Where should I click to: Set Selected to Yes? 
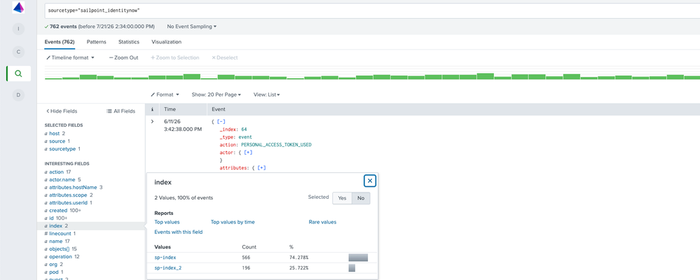343,199
